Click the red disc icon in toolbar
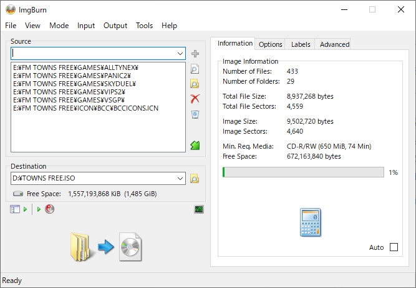The width and height of the screenshot is (416, 288). tap(50, 209)
